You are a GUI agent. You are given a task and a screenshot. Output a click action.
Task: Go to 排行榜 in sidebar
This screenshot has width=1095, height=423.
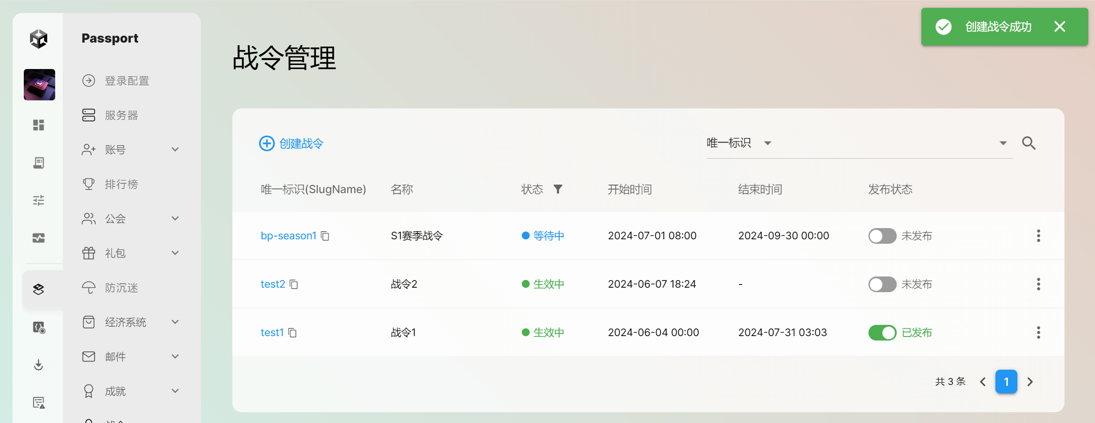pyautogui.click(x=121, y=184)
